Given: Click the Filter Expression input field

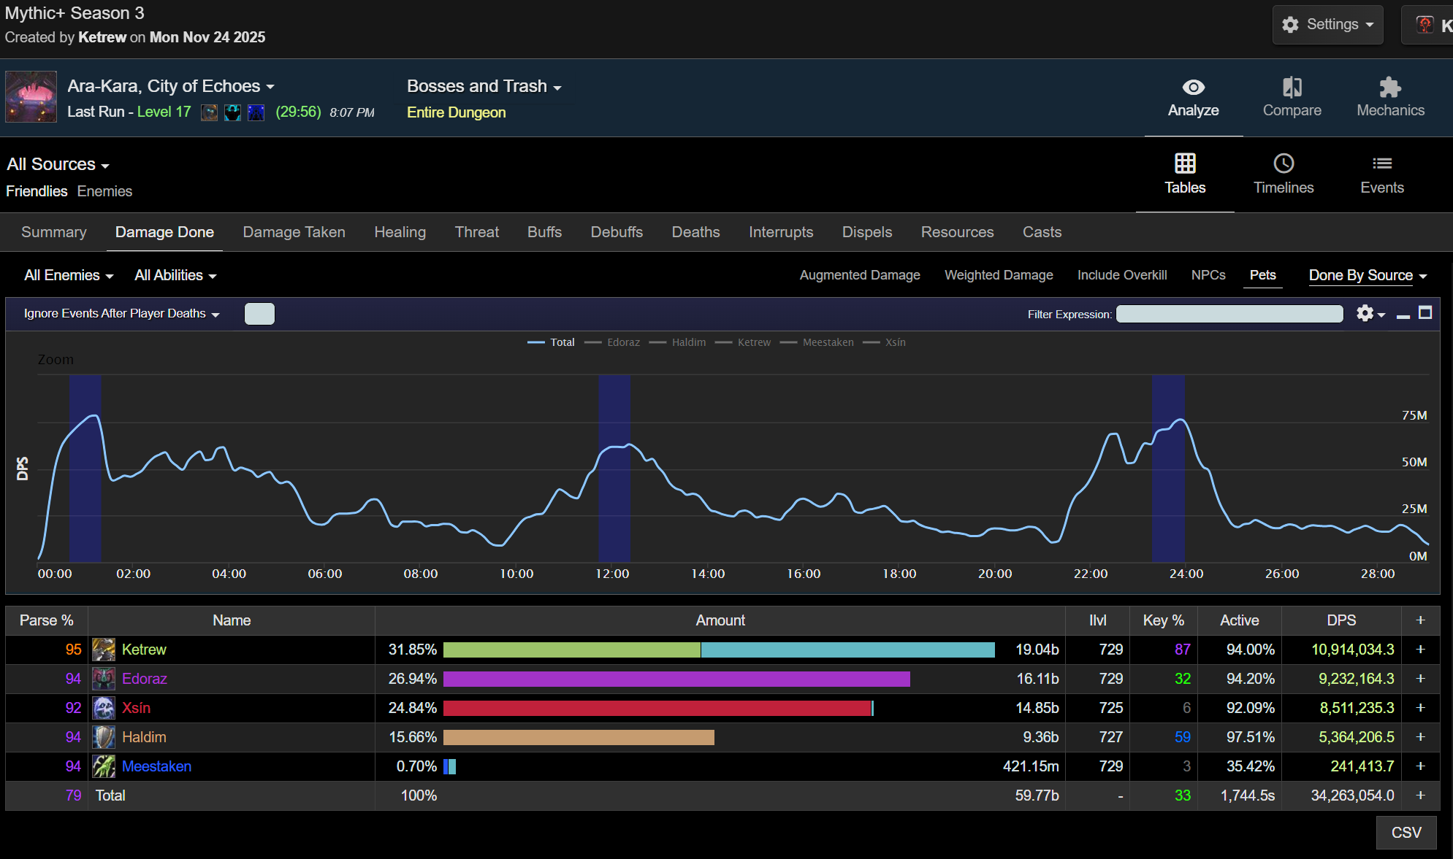Looking at the screenshot, I should pyautogui.click(x=1229, y=314).
